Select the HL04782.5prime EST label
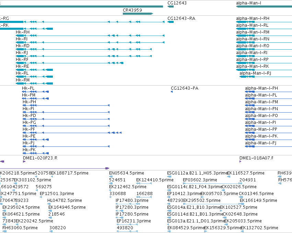This screenshot has height=233, width=292. [x=65, y=200]
